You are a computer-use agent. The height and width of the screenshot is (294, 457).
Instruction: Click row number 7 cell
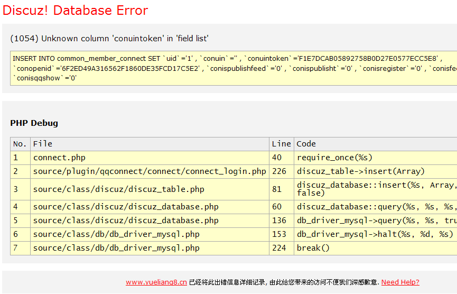click(20, 248)
